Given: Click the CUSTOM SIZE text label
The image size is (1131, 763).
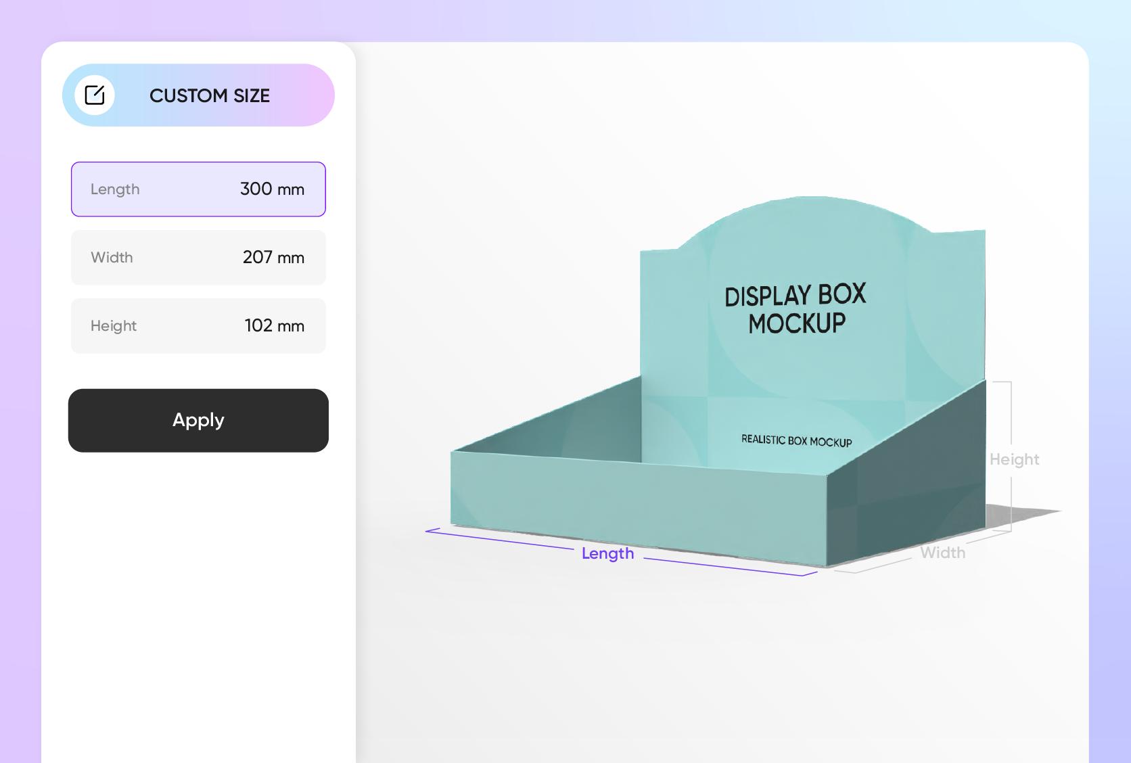Looking at the screenshot, I should pyautogui.click(x=210, y=95).
